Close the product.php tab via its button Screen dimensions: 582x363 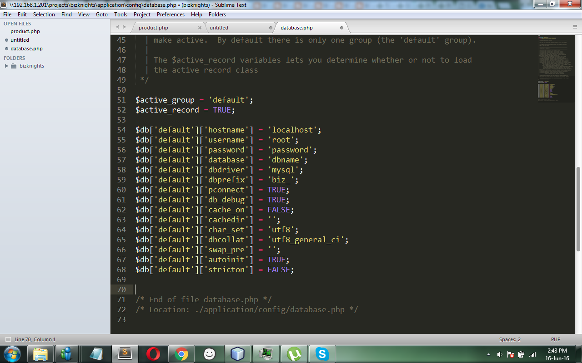pos(199,28)
